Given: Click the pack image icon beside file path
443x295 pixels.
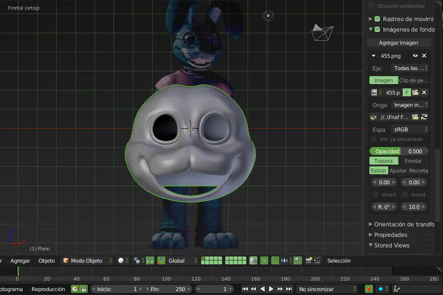Looking at the screenshot, I should (x=374, y=117).
